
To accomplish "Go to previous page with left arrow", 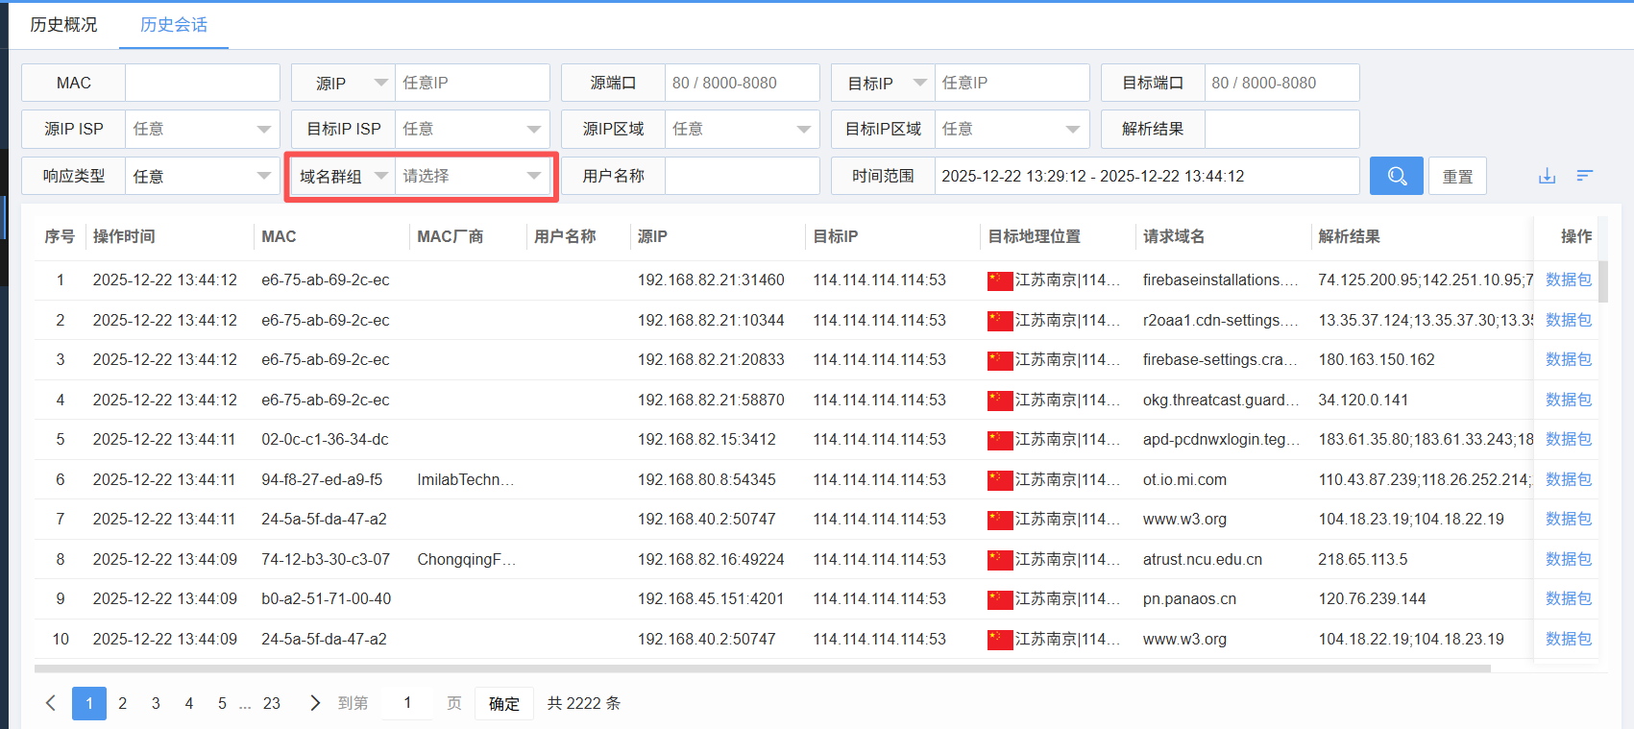I will click(x=51, y=703).
